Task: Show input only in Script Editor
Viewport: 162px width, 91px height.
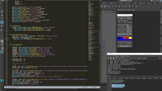Action: pyautogui.click(x=131, y=58)
